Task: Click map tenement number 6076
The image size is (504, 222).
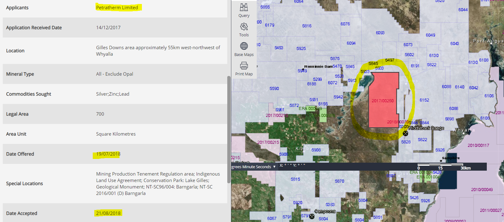Action: tap(345, 24)
